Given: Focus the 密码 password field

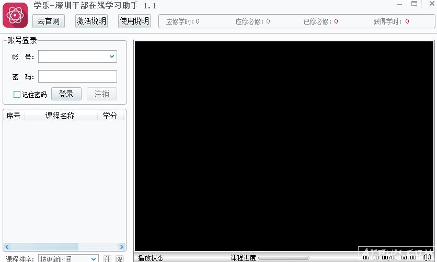Looking at the screenshot, I should pyautogui.click(x=77, y=76).
